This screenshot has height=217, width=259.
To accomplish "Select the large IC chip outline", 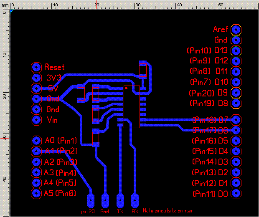I will coord(132,107).
